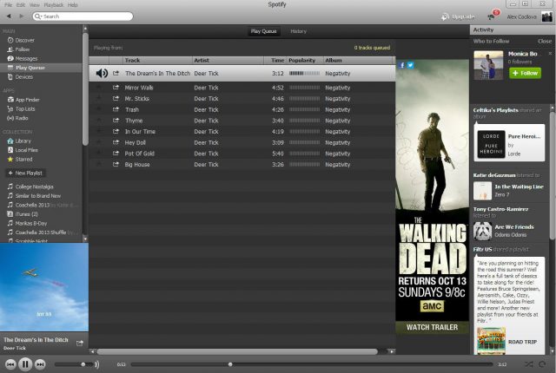Open the Alex Cootova account menu

click(x=521, y=16)
